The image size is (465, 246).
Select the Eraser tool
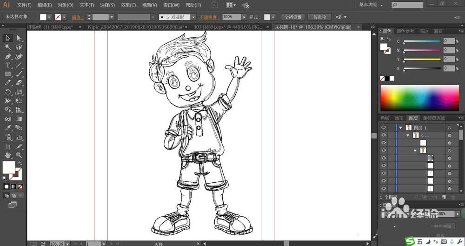19,83
